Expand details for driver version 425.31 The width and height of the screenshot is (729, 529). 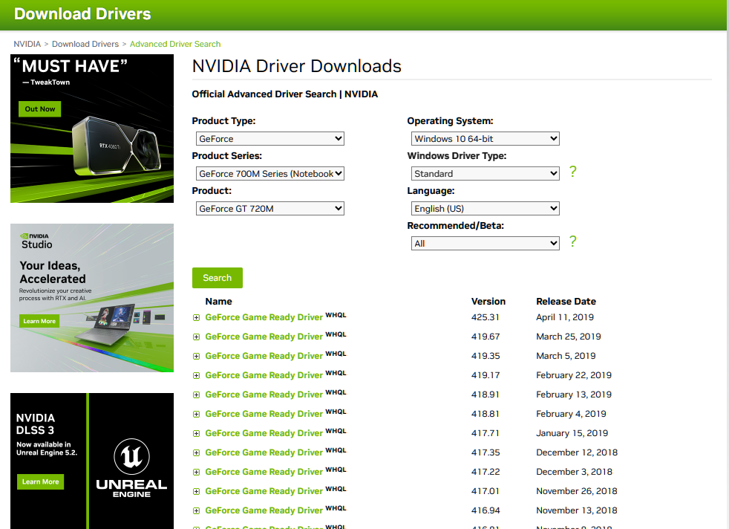click(196, 318)
